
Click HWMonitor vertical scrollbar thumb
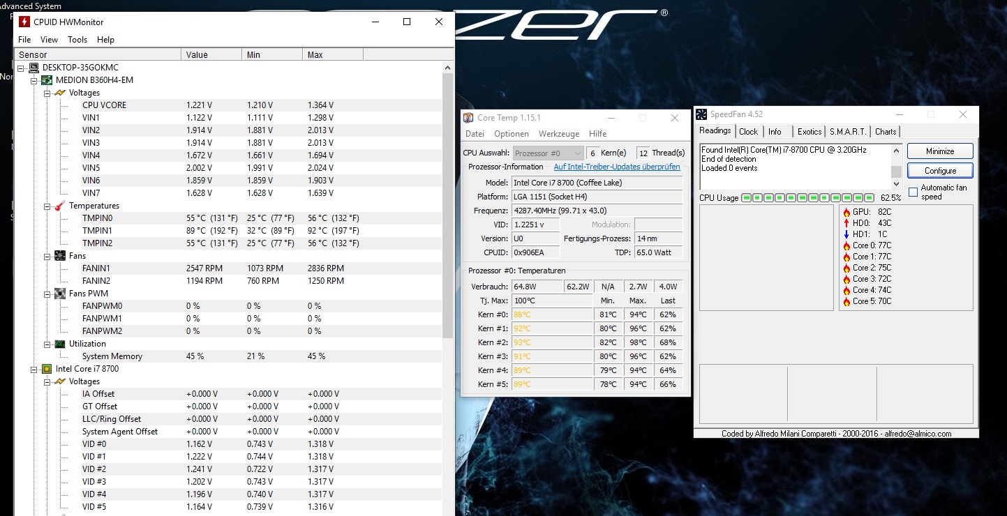pos(447,206)
